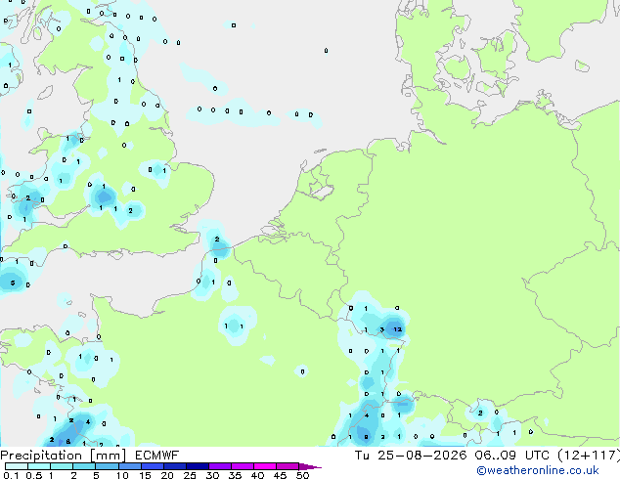620x479 pixels.
Task: Select the ECMWF model label
Action: click(157, 456)
